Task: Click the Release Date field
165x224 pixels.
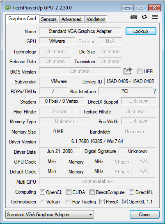Action: click(55, 61)
